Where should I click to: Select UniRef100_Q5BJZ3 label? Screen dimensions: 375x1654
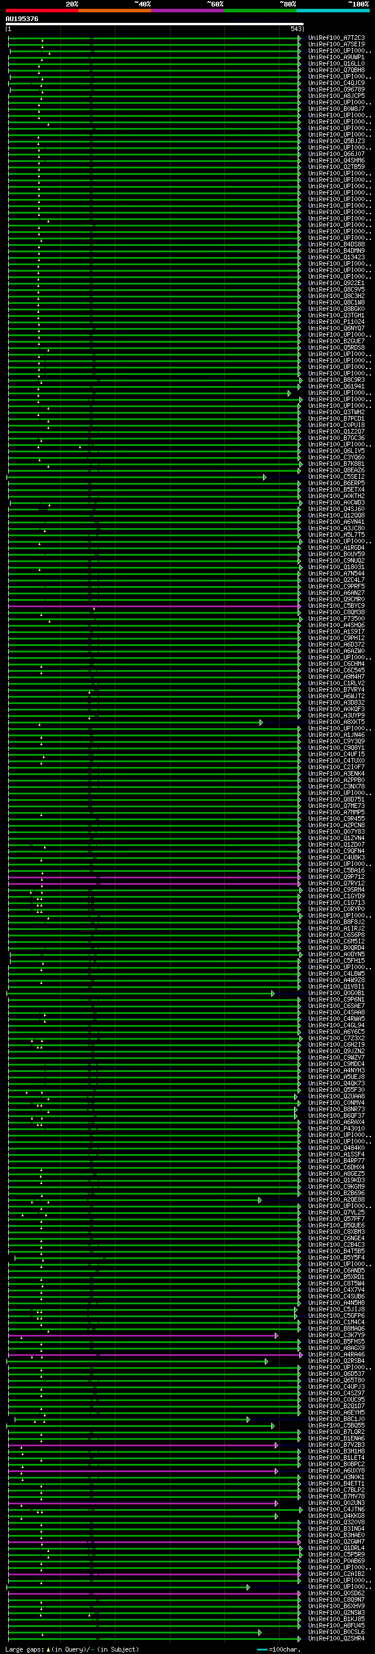click(336, 141)
